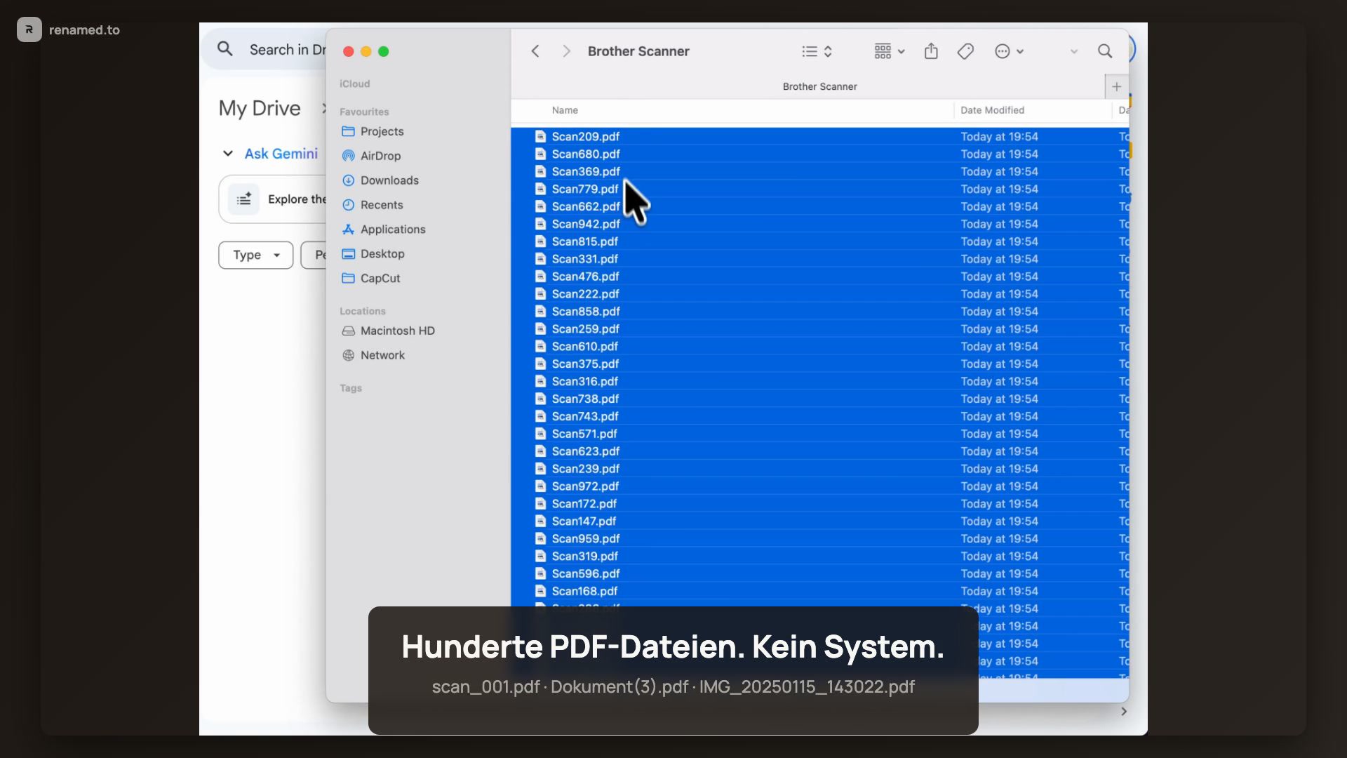Open the Type filter dropdown in Drive
Screen dimensions: 1347x758
tap(255, 255)
